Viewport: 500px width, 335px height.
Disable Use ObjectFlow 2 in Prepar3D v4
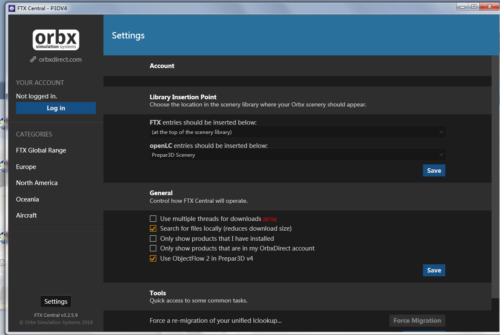click(153, 259)
